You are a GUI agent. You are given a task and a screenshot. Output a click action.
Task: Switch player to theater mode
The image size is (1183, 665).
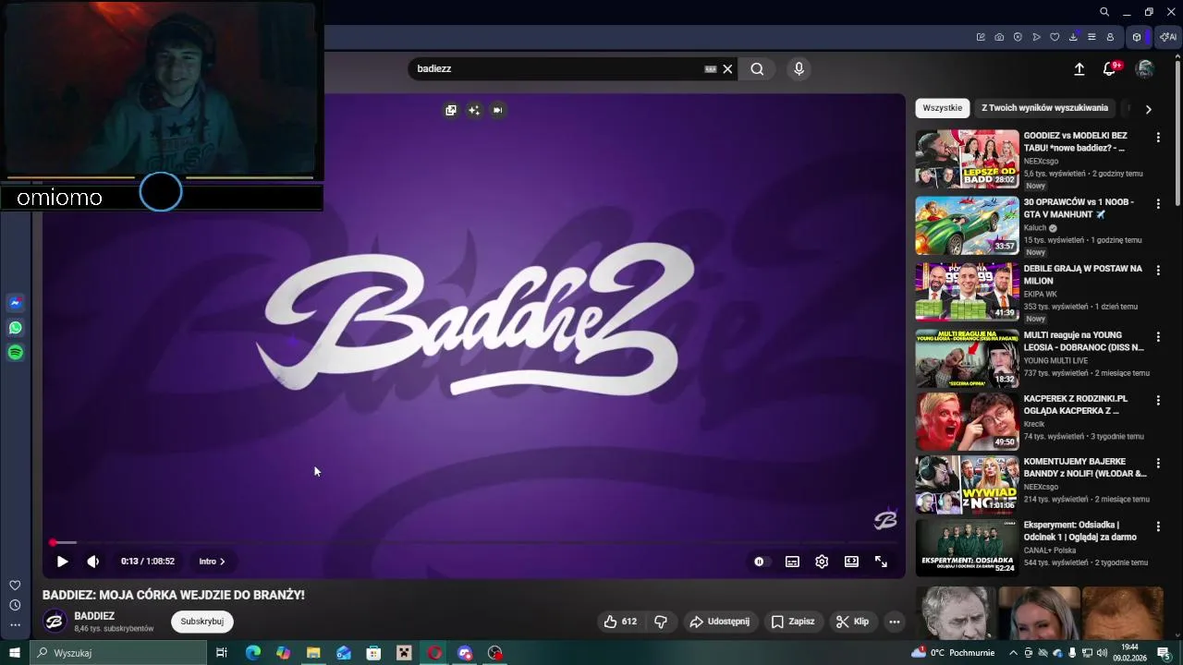coord(851,562)
